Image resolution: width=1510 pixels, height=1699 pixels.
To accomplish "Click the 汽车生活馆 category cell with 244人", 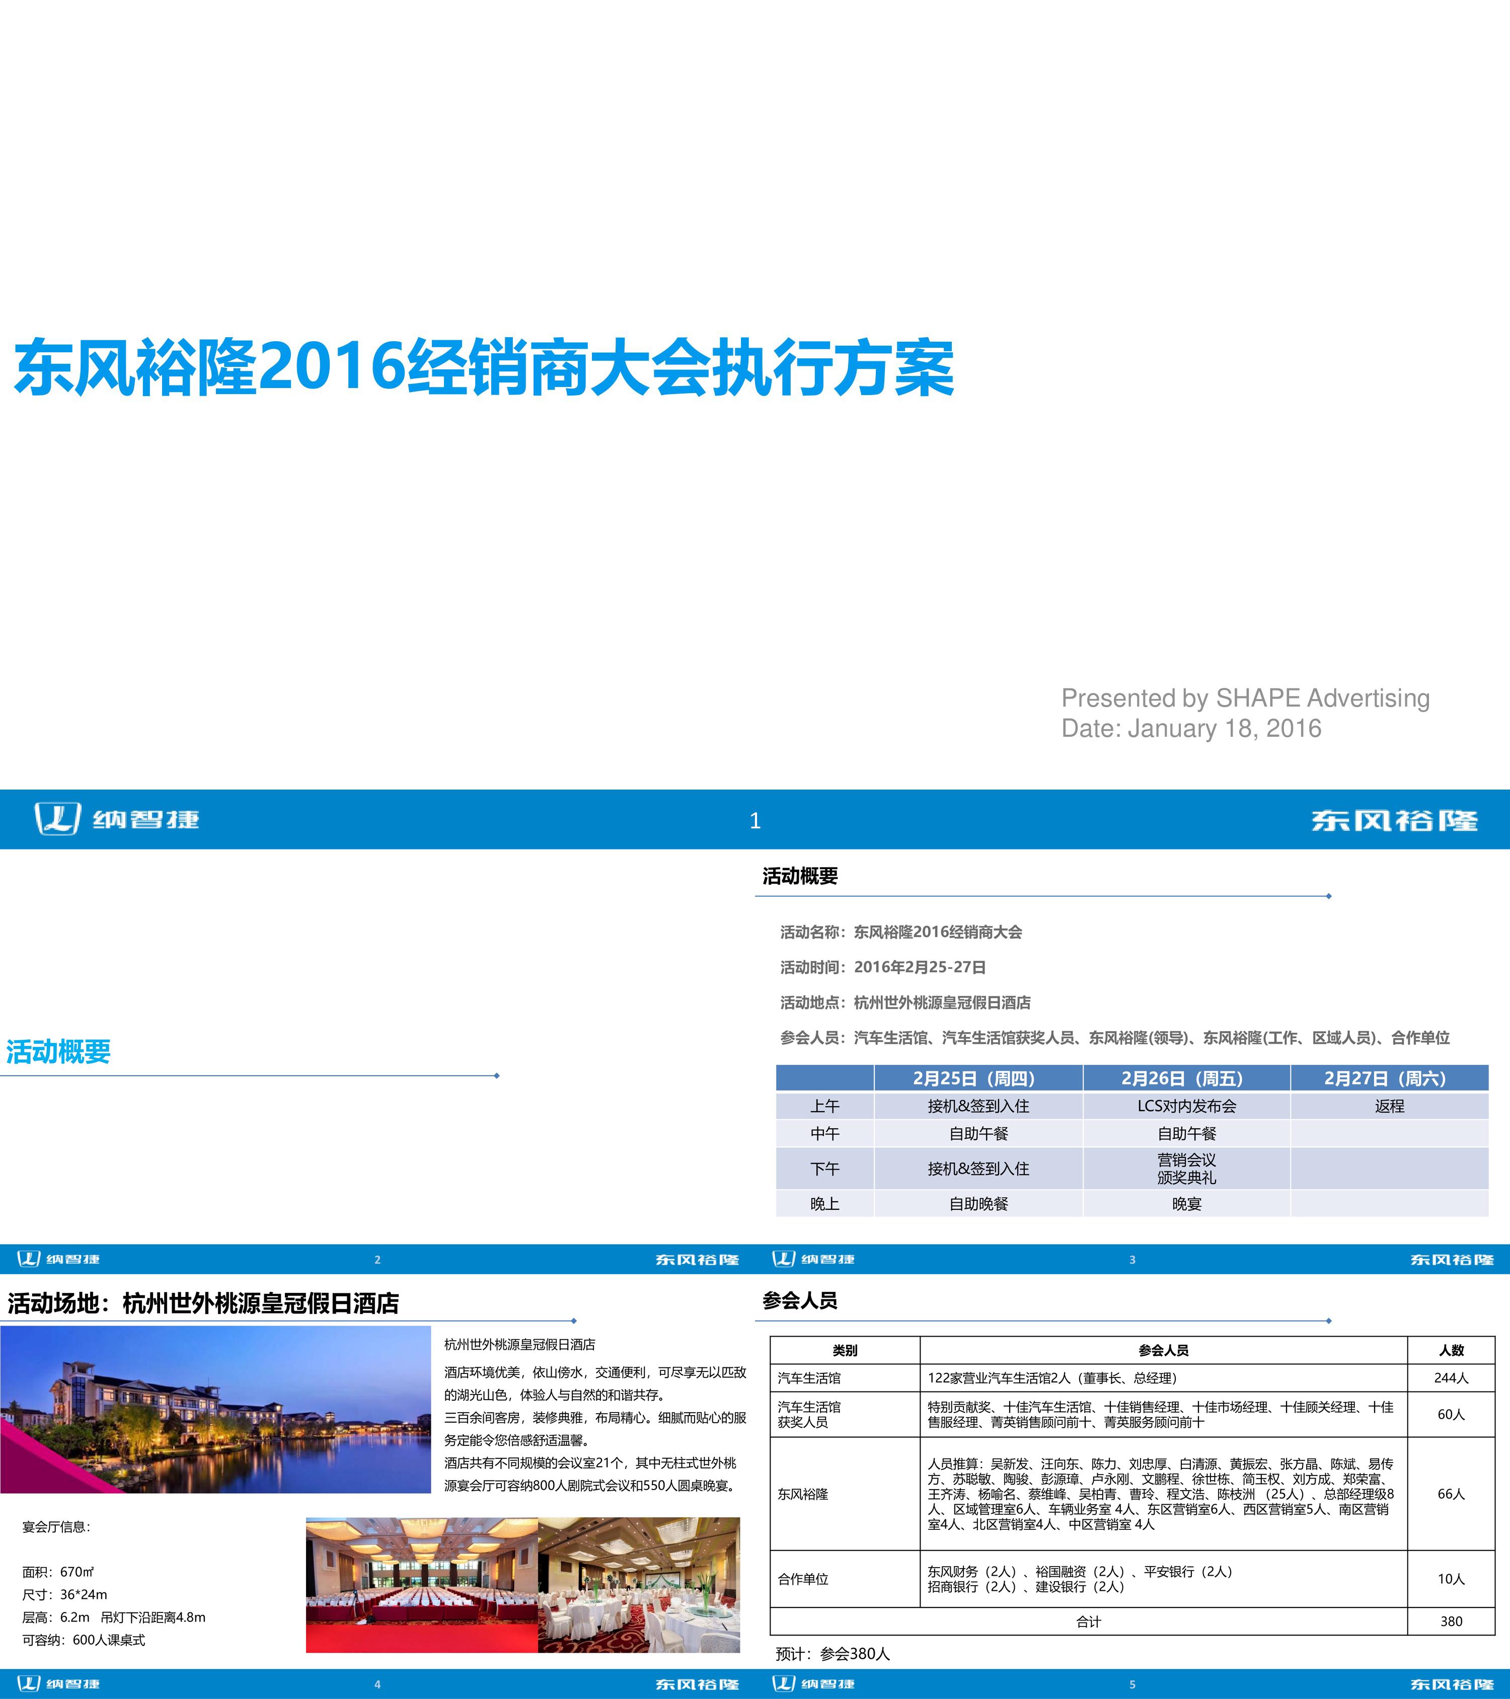I will (x=845, y=1377).
